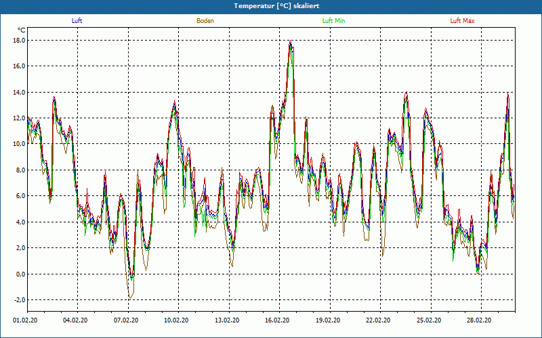Screen dimensions: 542x338
Task: Click the 2,0 y-axis value
Action: 20,248
